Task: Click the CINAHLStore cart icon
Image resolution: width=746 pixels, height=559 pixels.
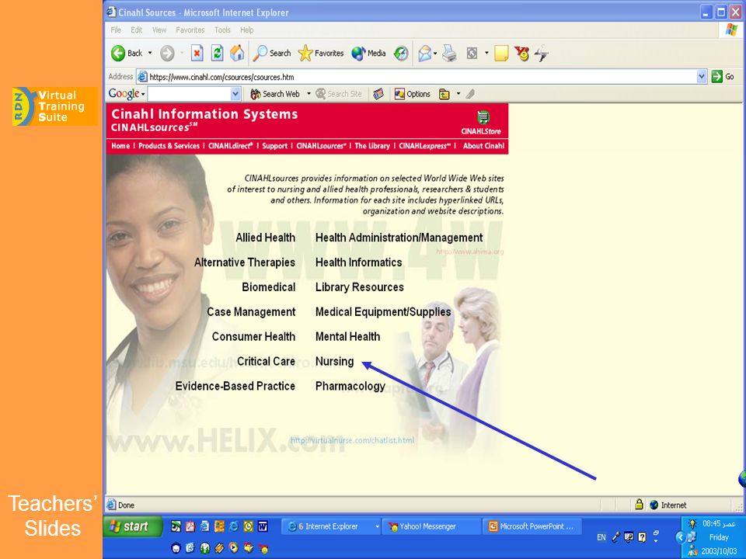Action: [483, 117]
